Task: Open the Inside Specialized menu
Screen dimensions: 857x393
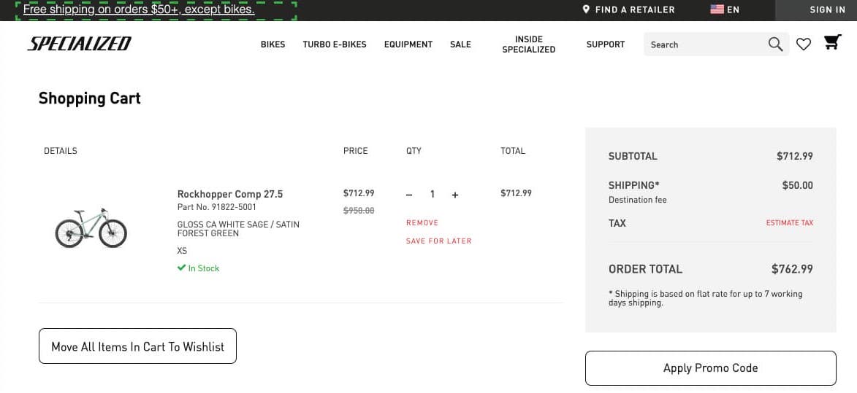Action: tap(529, 44)
